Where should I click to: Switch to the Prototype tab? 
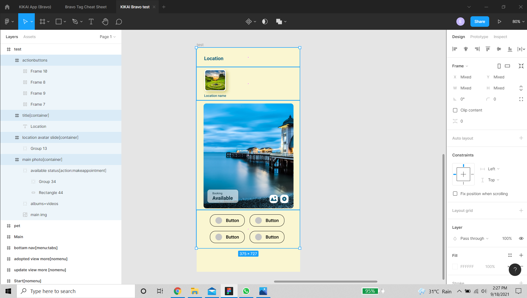[479, 37]
